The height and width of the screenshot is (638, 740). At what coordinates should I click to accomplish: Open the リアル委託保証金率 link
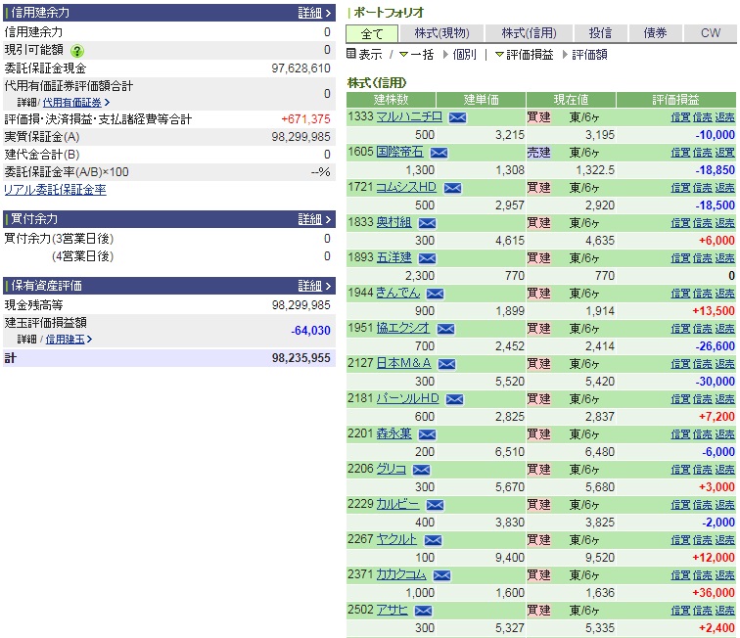click(55, 190)
